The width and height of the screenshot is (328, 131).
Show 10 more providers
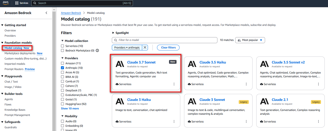(x=70, y=108)
